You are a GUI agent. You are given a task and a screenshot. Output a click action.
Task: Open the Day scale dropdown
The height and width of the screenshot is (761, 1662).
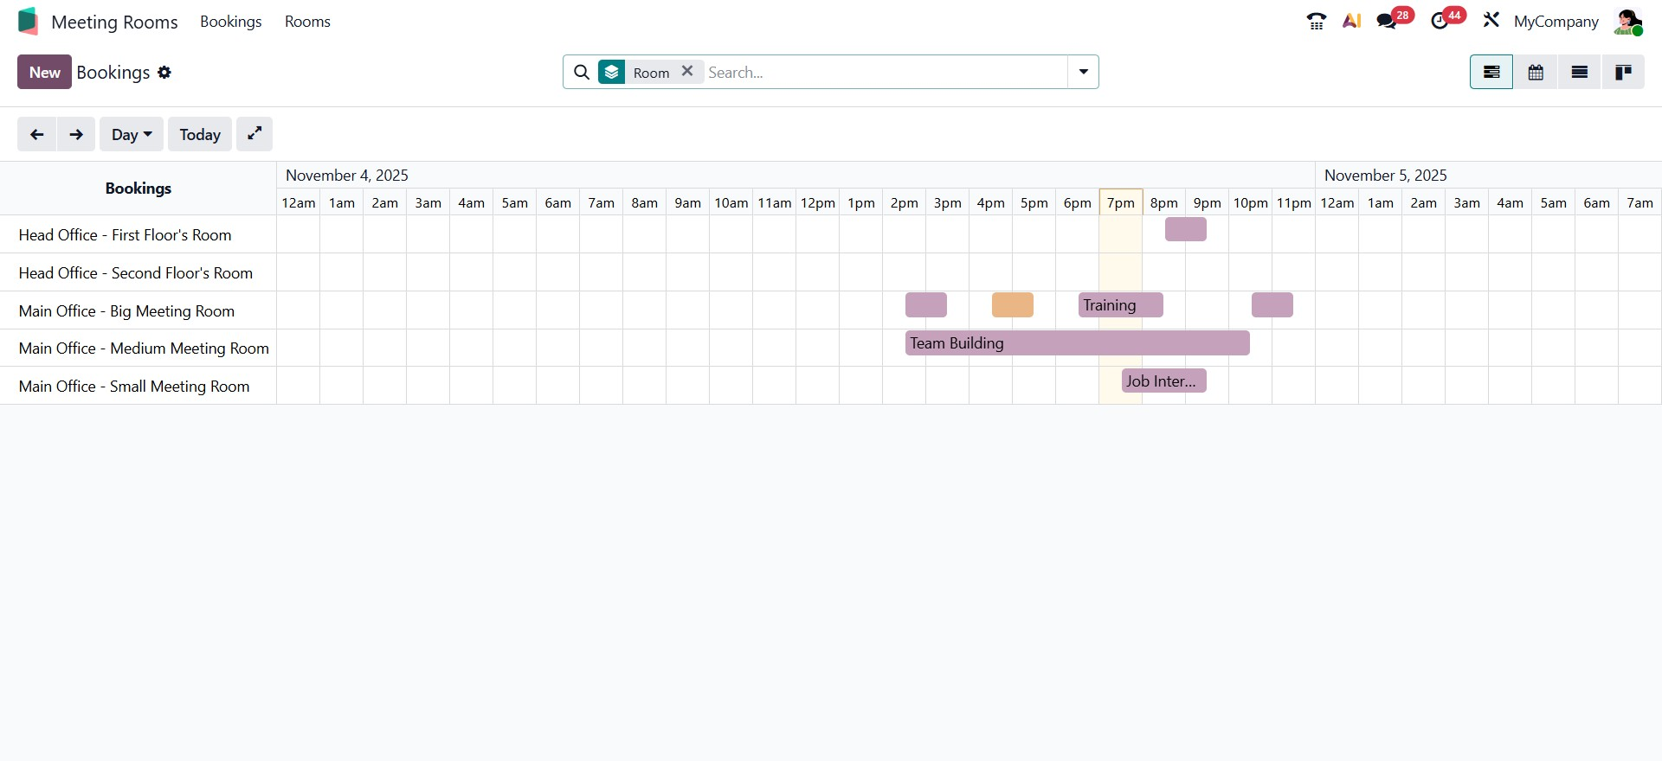pos(132,134)
